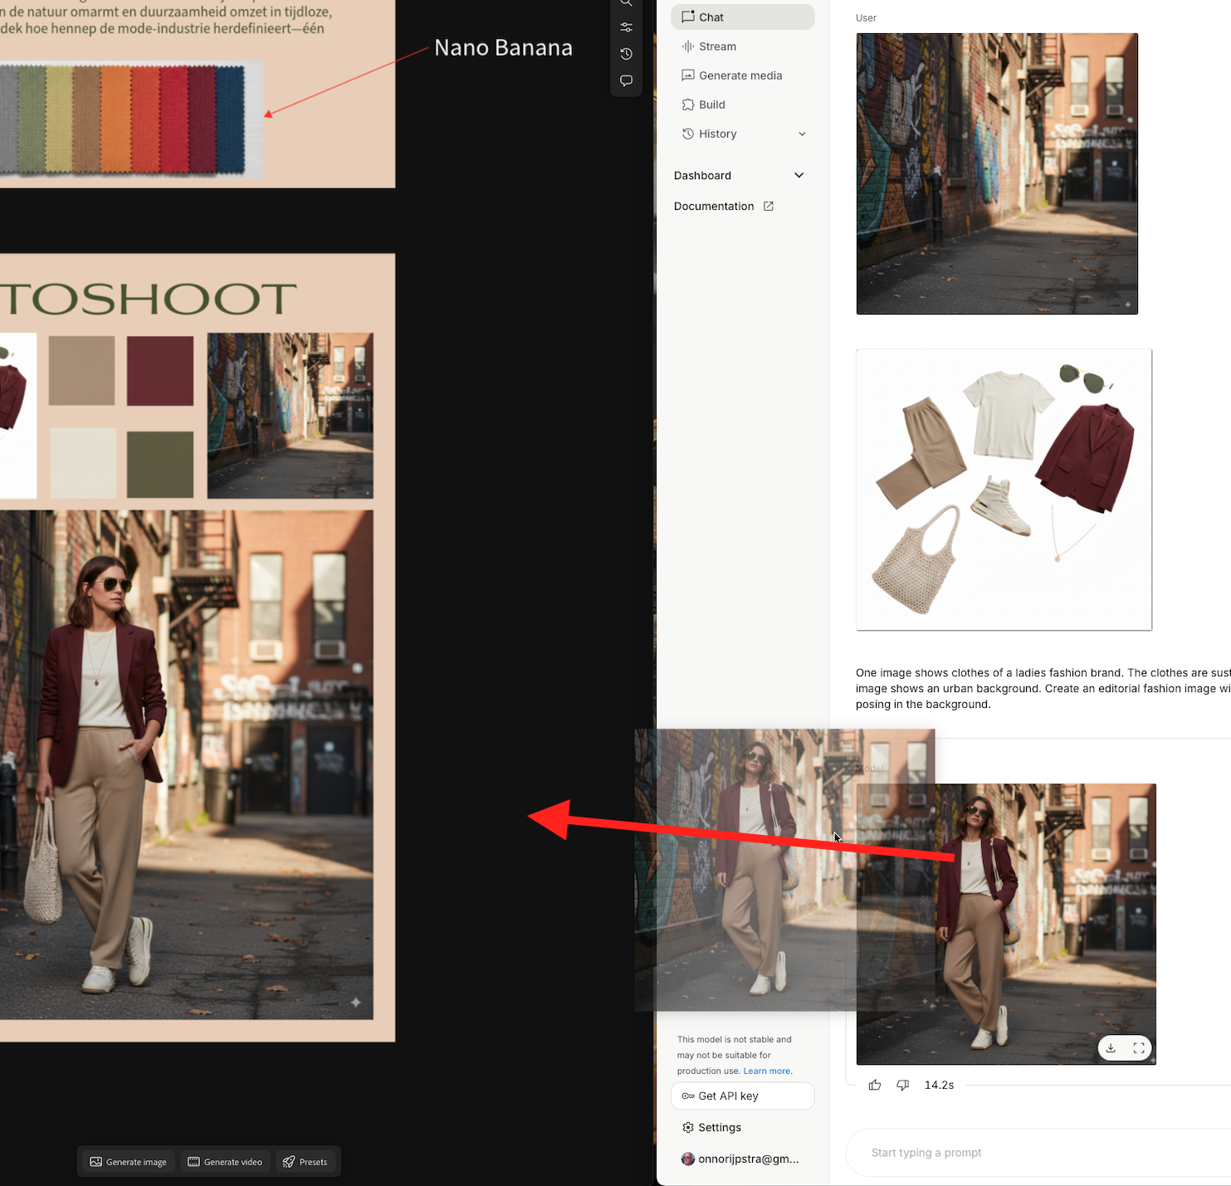This screenshot has height=1186, width=1231.
Task: Open the Build section in sidebar
Action: tap(711, 105)
